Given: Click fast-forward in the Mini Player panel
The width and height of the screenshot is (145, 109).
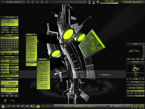Looking at the screenshot, I should tap(143, 93).
